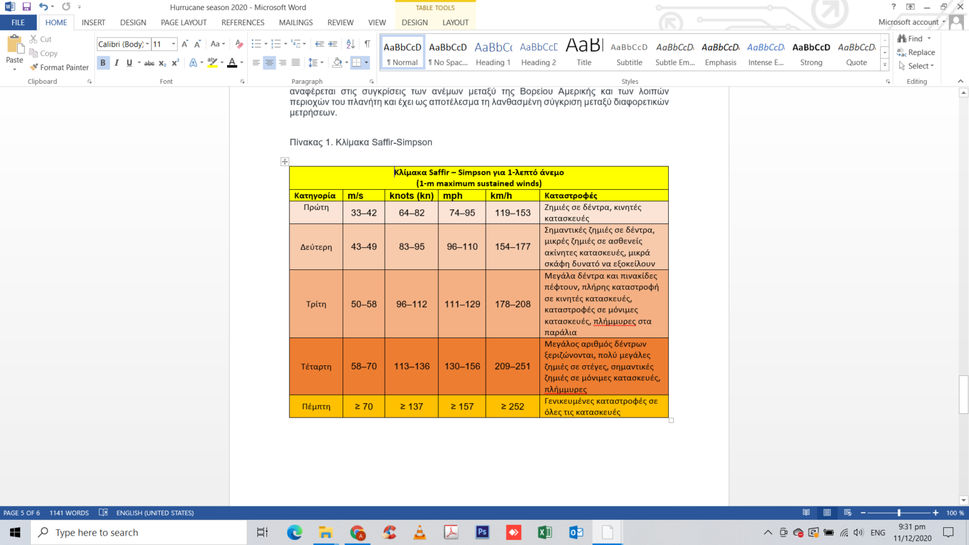Click the Clear All Formatting icon
This screenshot has height=545, width=969.
click(238, 44)
